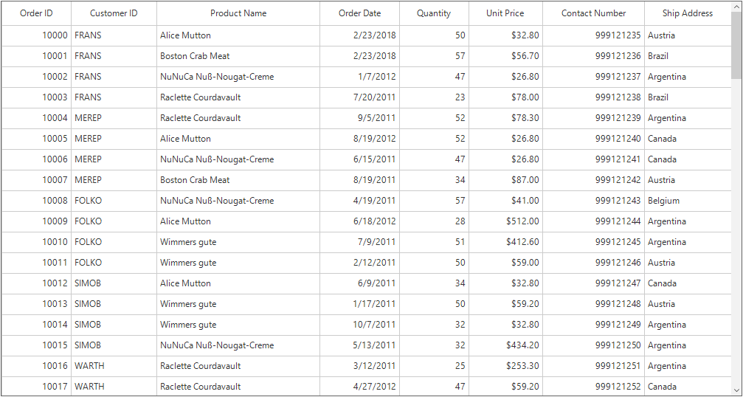Click the Product Name column header

(238, 13)
